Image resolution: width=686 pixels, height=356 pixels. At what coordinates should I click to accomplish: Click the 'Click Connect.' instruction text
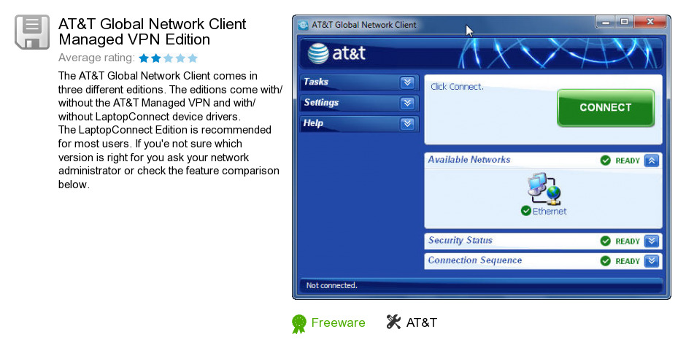click(x=457, y=87)
